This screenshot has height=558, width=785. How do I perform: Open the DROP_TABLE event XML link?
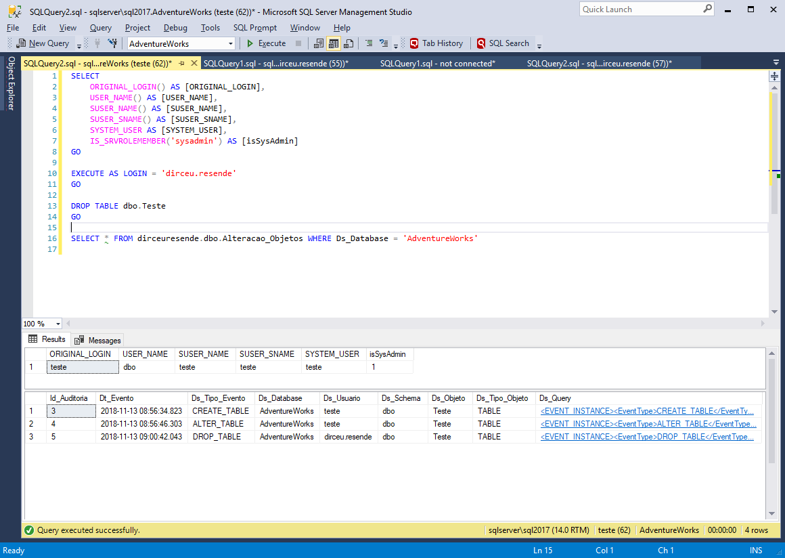[x=648, y=437]
